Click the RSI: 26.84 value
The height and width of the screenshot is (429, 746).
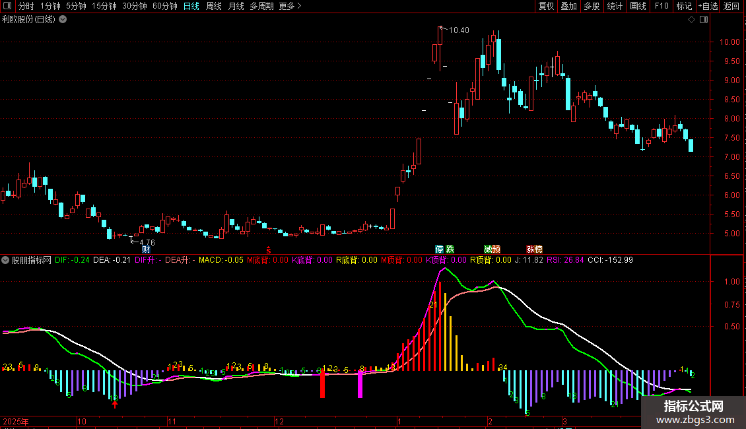[x=565, y=260]
